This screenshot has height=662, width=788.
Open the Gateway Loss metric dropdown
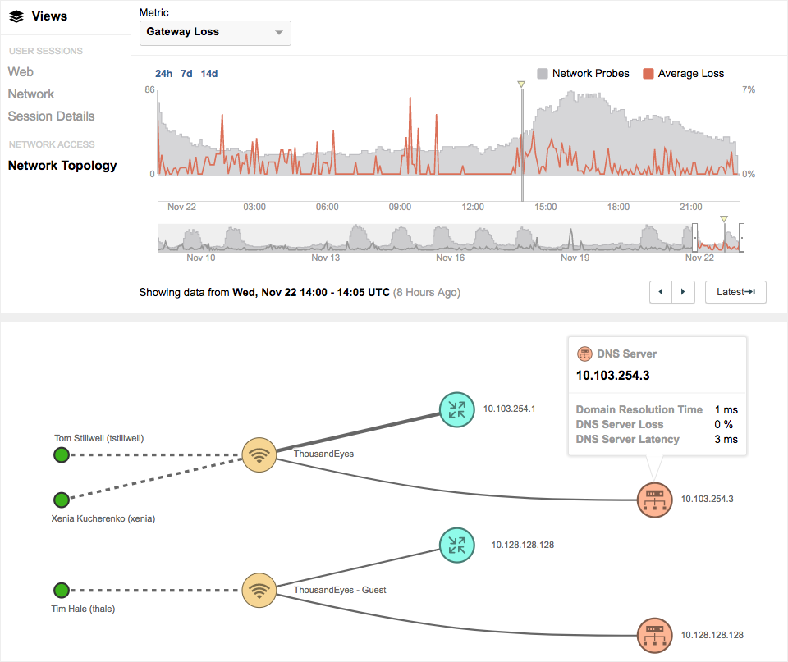pos(215,33)
